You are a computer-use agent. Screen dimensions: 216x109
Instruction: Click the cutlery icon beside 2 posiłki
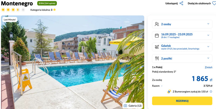point(157,58)
